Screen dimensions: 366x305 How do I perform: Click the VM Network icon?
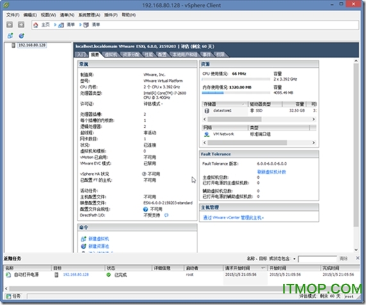click(206, 134)
